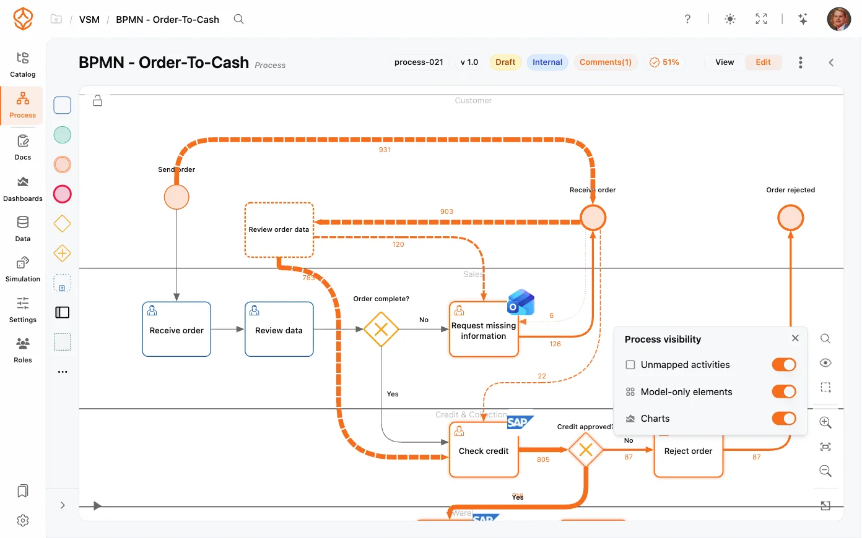Select the parallel gateway plus diamond shape
This screenshot has height=538, width=862.
click(x=63, y=253)
